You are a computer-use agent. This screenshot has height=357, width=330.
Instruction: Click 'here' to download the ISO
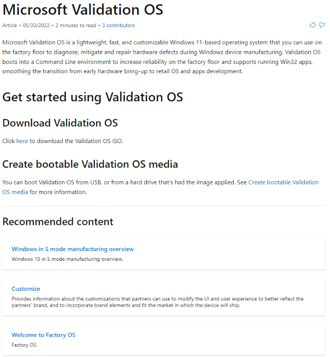point(22,141)
